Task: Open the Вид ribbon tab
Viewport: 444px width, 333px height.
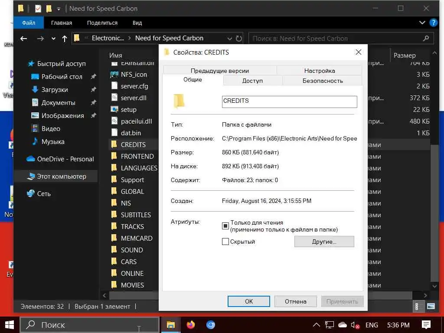Action: (137, 23)
